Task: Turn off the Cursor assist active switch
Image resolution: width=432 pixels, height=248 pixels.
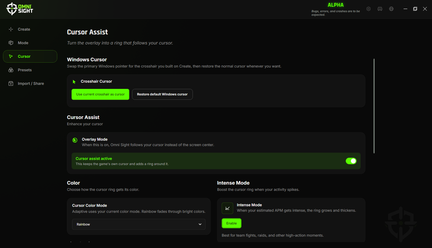Action: [351, 161]
